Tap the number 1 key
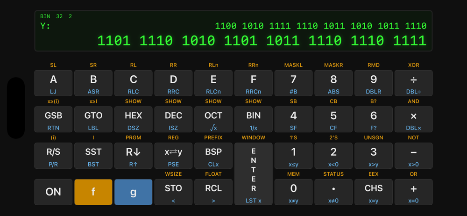 (293, 156)
